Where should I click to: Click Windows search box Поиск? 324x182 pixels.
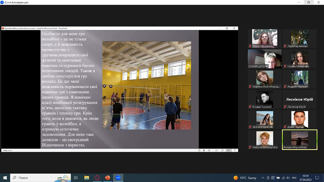[40, 178]
